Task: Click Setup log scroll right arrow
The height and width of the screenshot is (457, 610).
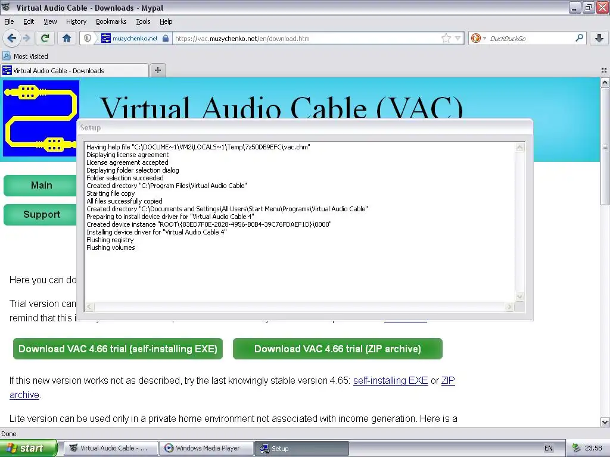Action: click(x=509, y=306)
